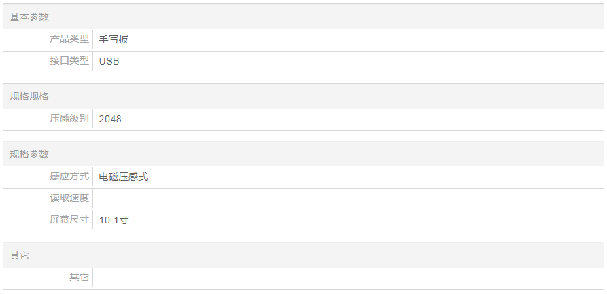This screenshot has height=294, width=607.
Task: Select the 屏幕尺寸 row label
Action: pyautogui.click(x=69, y=220)
